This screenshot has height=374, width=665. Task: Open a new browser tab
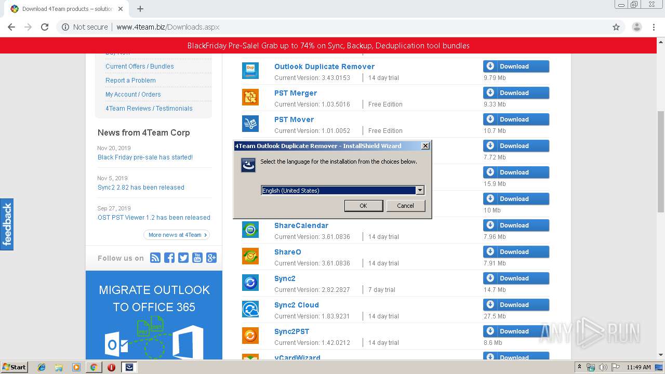click(x=140, y=9)
